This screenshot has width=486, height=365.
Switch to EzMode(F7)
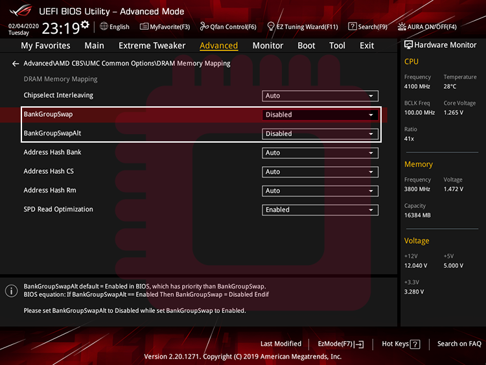pos(340,344)
